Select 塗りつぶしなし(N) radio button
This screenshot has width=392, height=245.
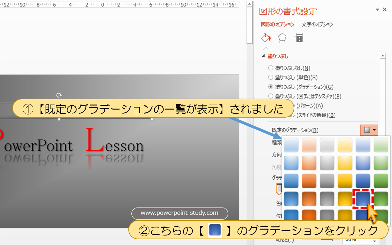(x=270, y=68)
